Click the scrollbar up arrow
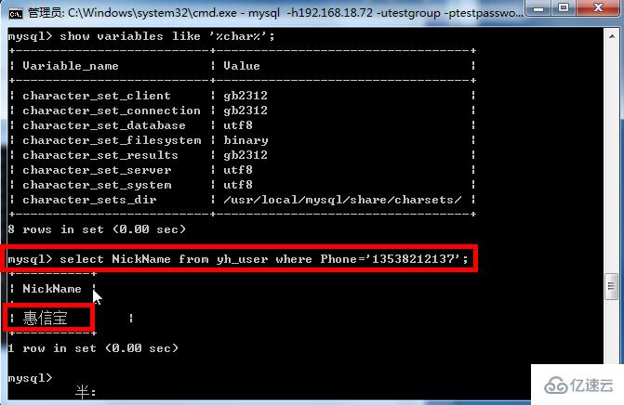Viewport: 624px width, 405px height. click(x=612, y=36)
